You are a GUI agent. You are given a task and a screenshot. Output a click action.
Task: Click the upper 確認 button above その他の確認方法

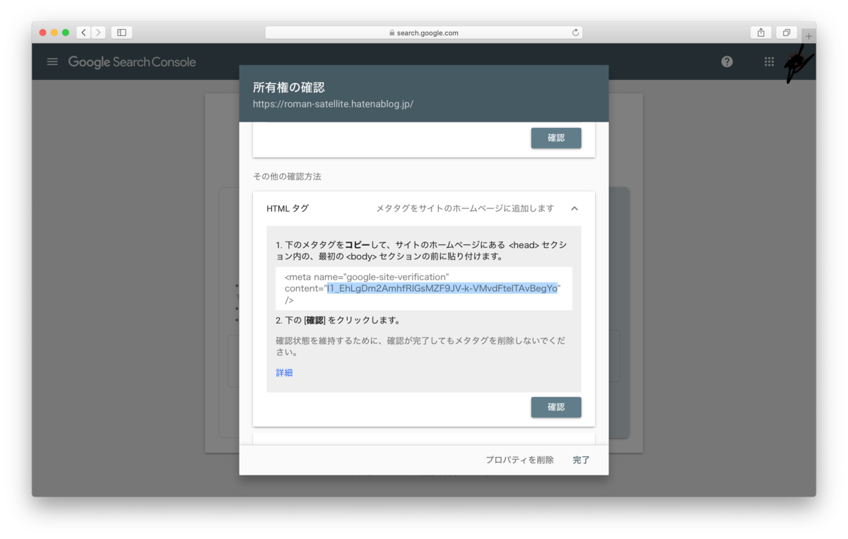click(x=556, y=138)
